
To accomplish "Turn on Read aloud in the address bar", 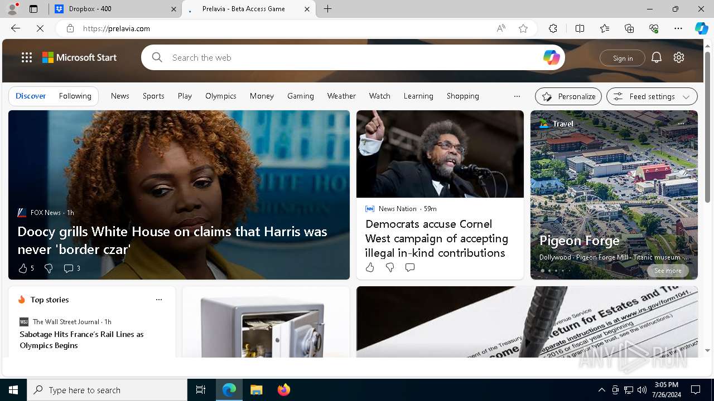I will [501, 28].
